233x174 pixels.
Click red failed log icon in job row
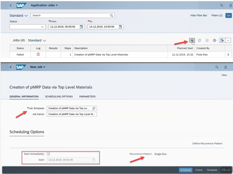(38, 54)
